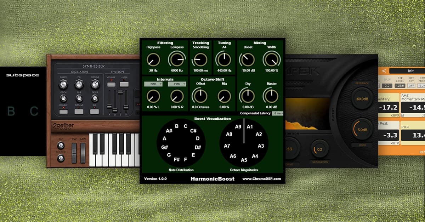Click the PW pitch wheel beside the keyboard
425x222 pixels.
[74, 153]
